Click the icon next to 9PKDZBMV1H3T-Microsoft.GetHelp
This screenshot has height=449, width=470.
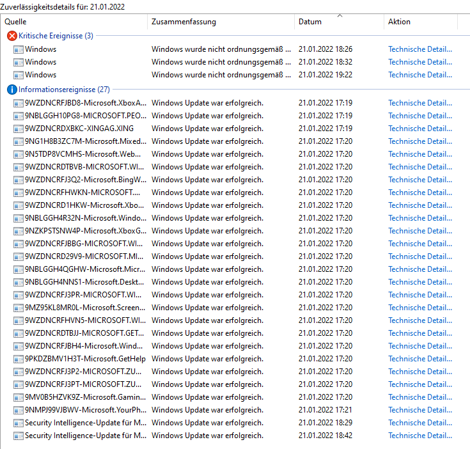click(x=19, y=359)
